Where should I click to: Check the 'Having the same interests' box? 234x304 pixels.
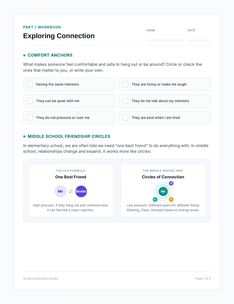click(x=30, y=84)
